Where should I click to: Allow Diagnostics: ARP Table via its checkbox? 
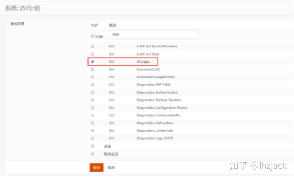pyautogui.click(x=92, y=85)
